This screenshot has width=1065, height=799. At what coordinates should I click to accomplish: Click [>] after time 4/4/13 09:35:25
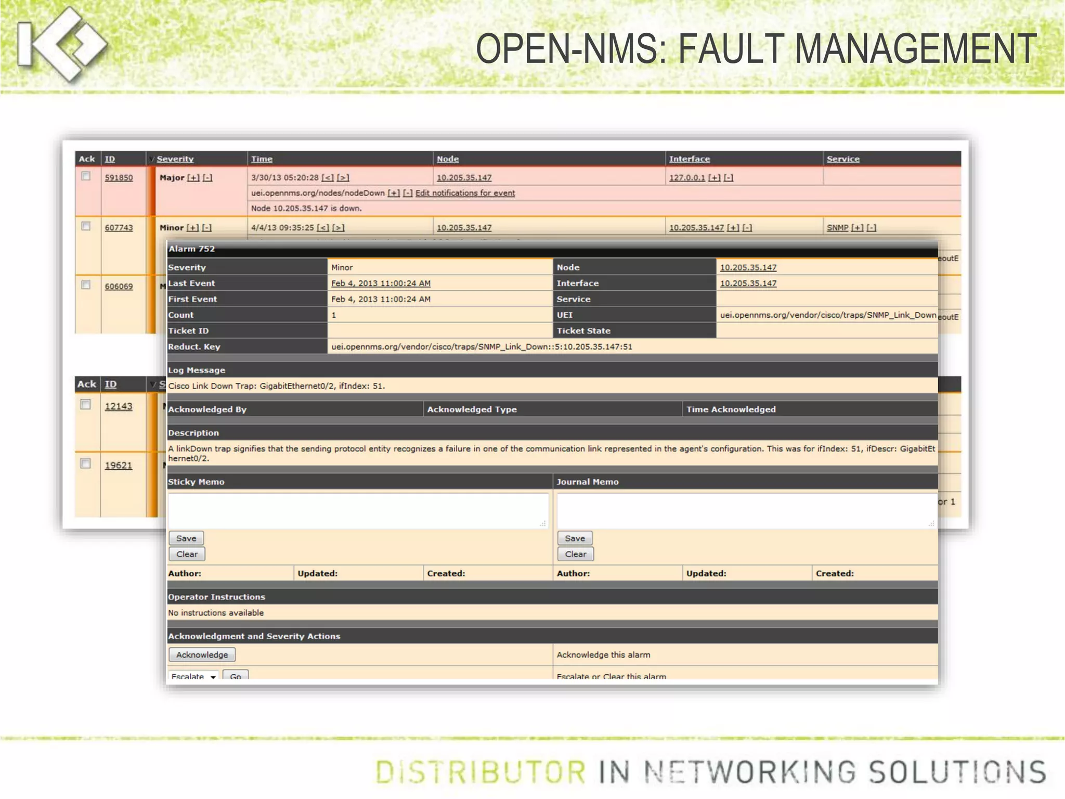pyautogui.click(x=339, y=228)
